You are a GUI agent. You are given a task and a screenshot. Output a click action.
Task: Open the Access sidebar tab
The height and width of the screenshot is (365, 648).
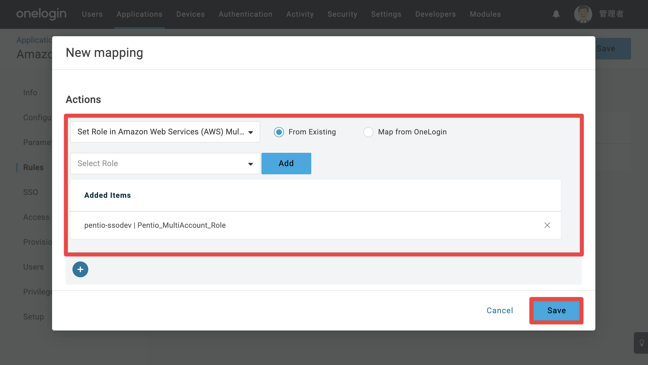[37, 217]
